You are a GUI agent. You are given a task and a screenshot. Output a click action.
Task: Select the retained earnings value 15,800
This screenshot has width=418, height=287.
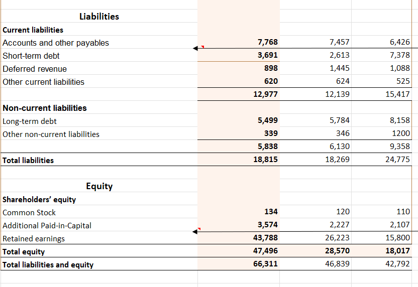[381, 238]
